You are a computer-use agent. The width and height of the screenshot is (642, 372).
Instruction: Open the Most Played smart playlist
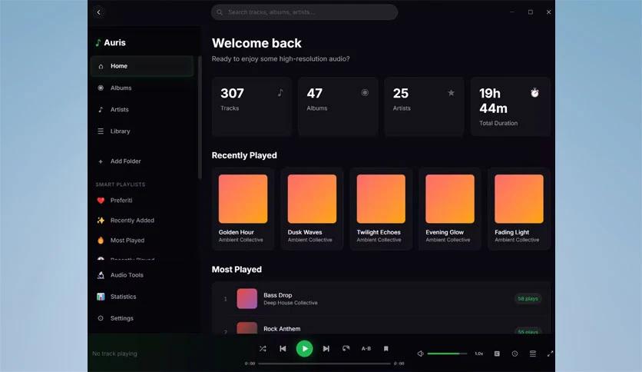142,241
